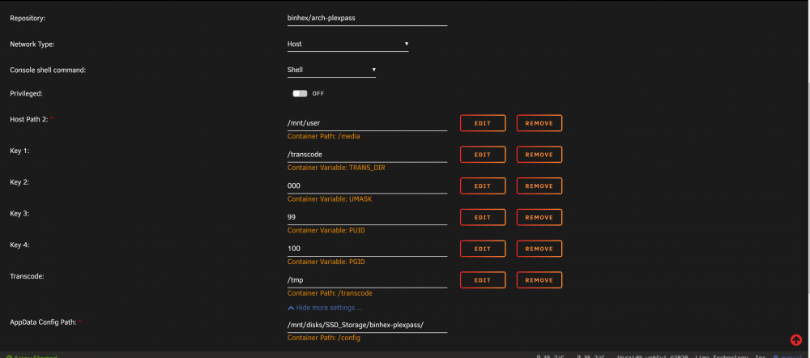
Task: Edit the Key 3 PUID variable
Action: point(483,218)
